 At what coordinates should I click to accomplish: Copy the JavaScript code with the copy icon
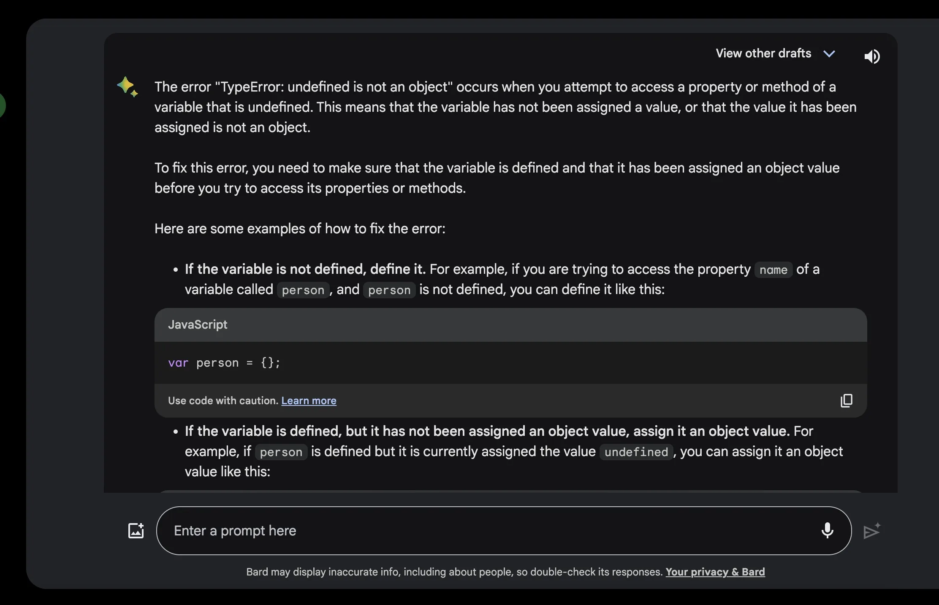[846, 400]
